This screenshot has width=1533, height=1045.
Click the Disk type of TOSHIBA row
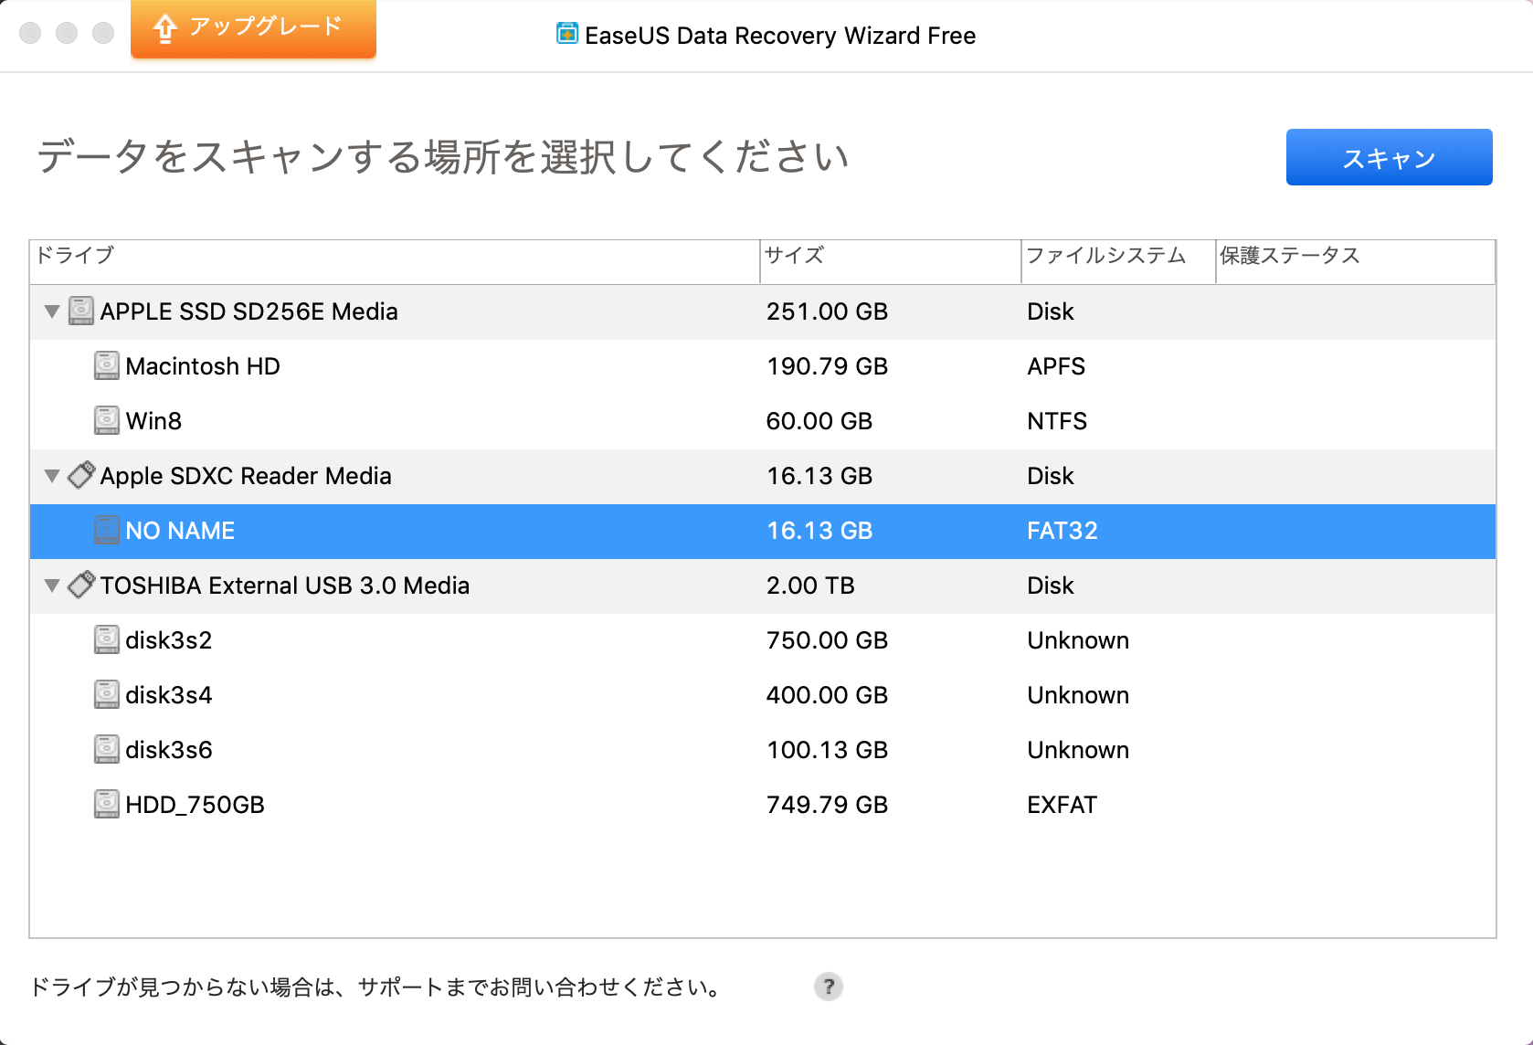[x=1051, y=586]
